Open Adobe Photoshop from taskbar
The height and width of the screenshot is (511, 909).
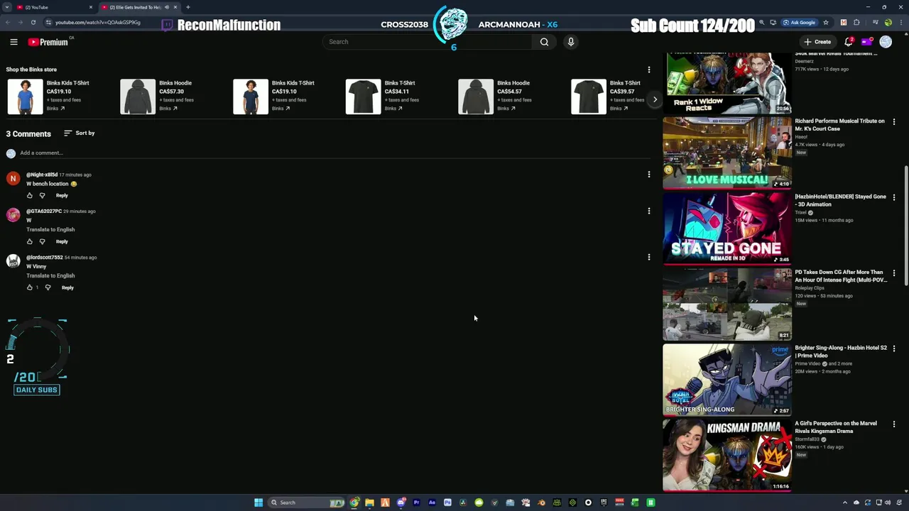point(447,502)
